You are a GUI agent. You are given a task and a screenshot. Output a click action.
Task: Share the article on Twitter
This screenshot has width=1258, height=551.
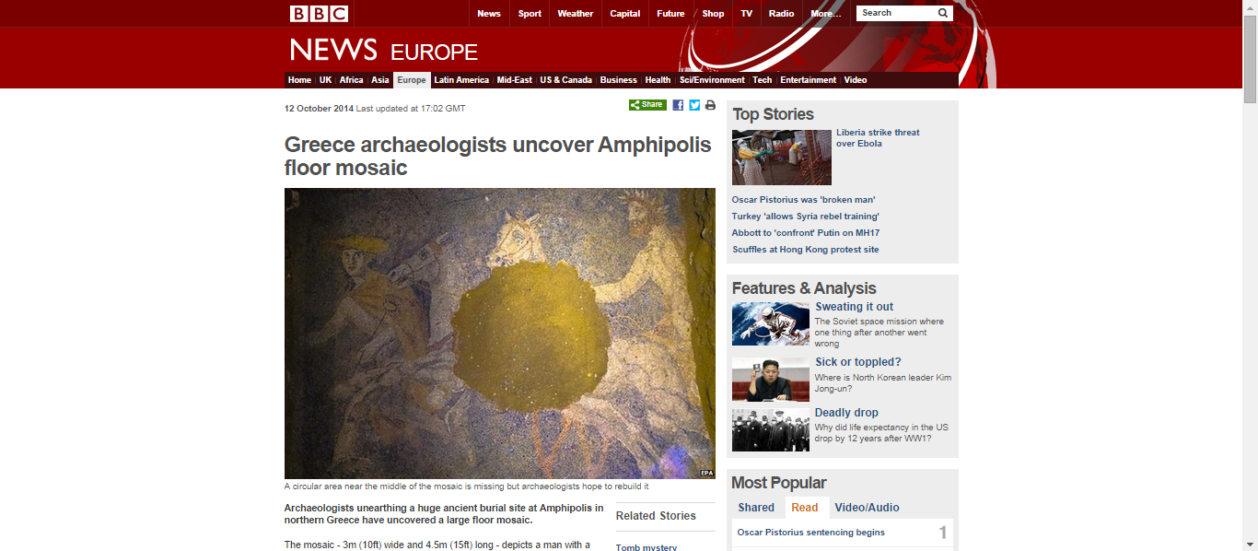[x=694, y=105]
